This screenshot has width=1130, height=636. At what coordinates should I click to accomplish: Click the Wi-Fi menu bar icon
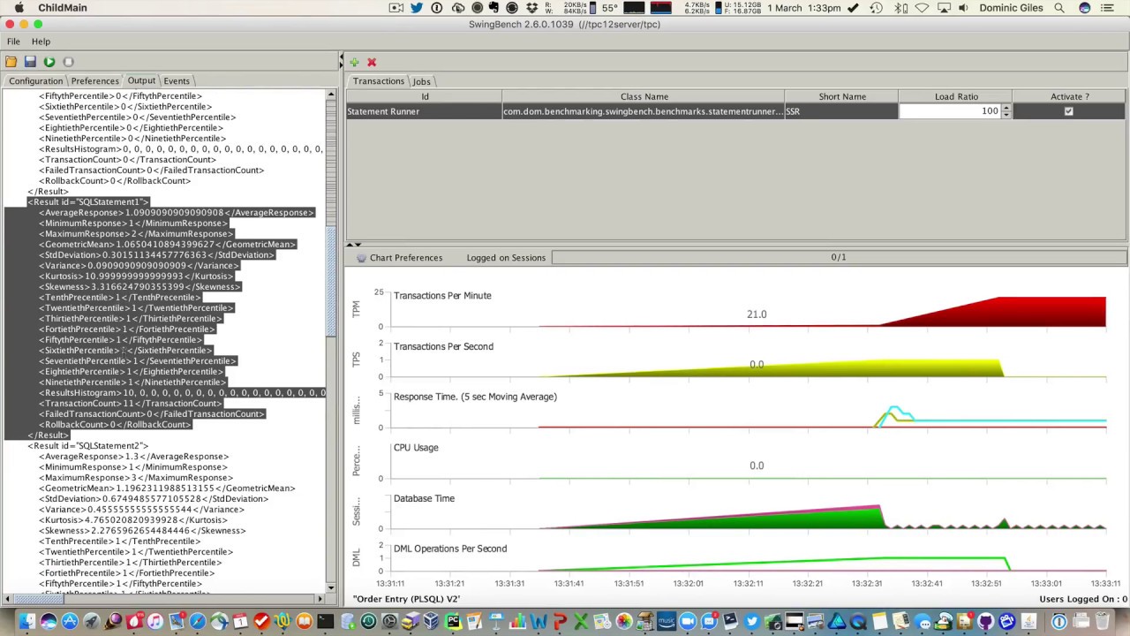pyautogui.click(x=922, y=8)
